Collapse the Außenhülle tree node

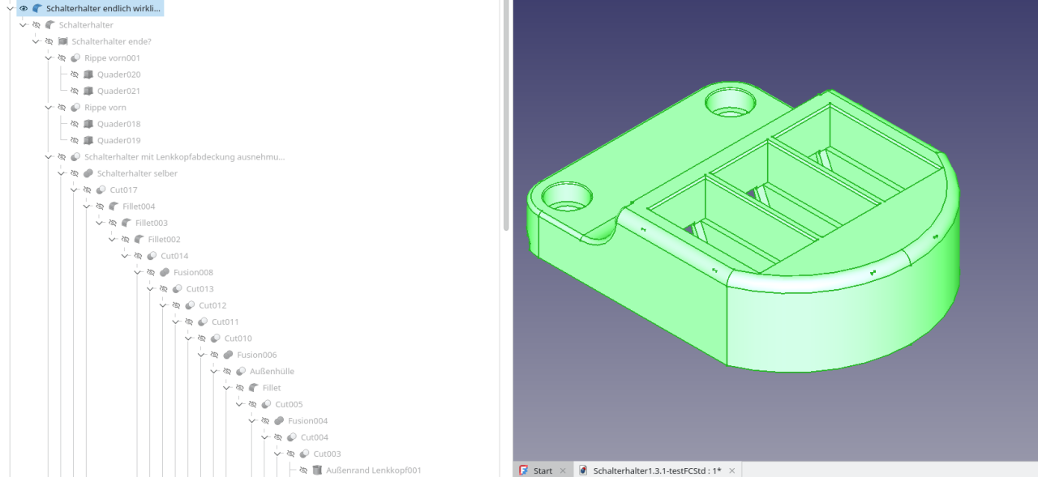214,372
